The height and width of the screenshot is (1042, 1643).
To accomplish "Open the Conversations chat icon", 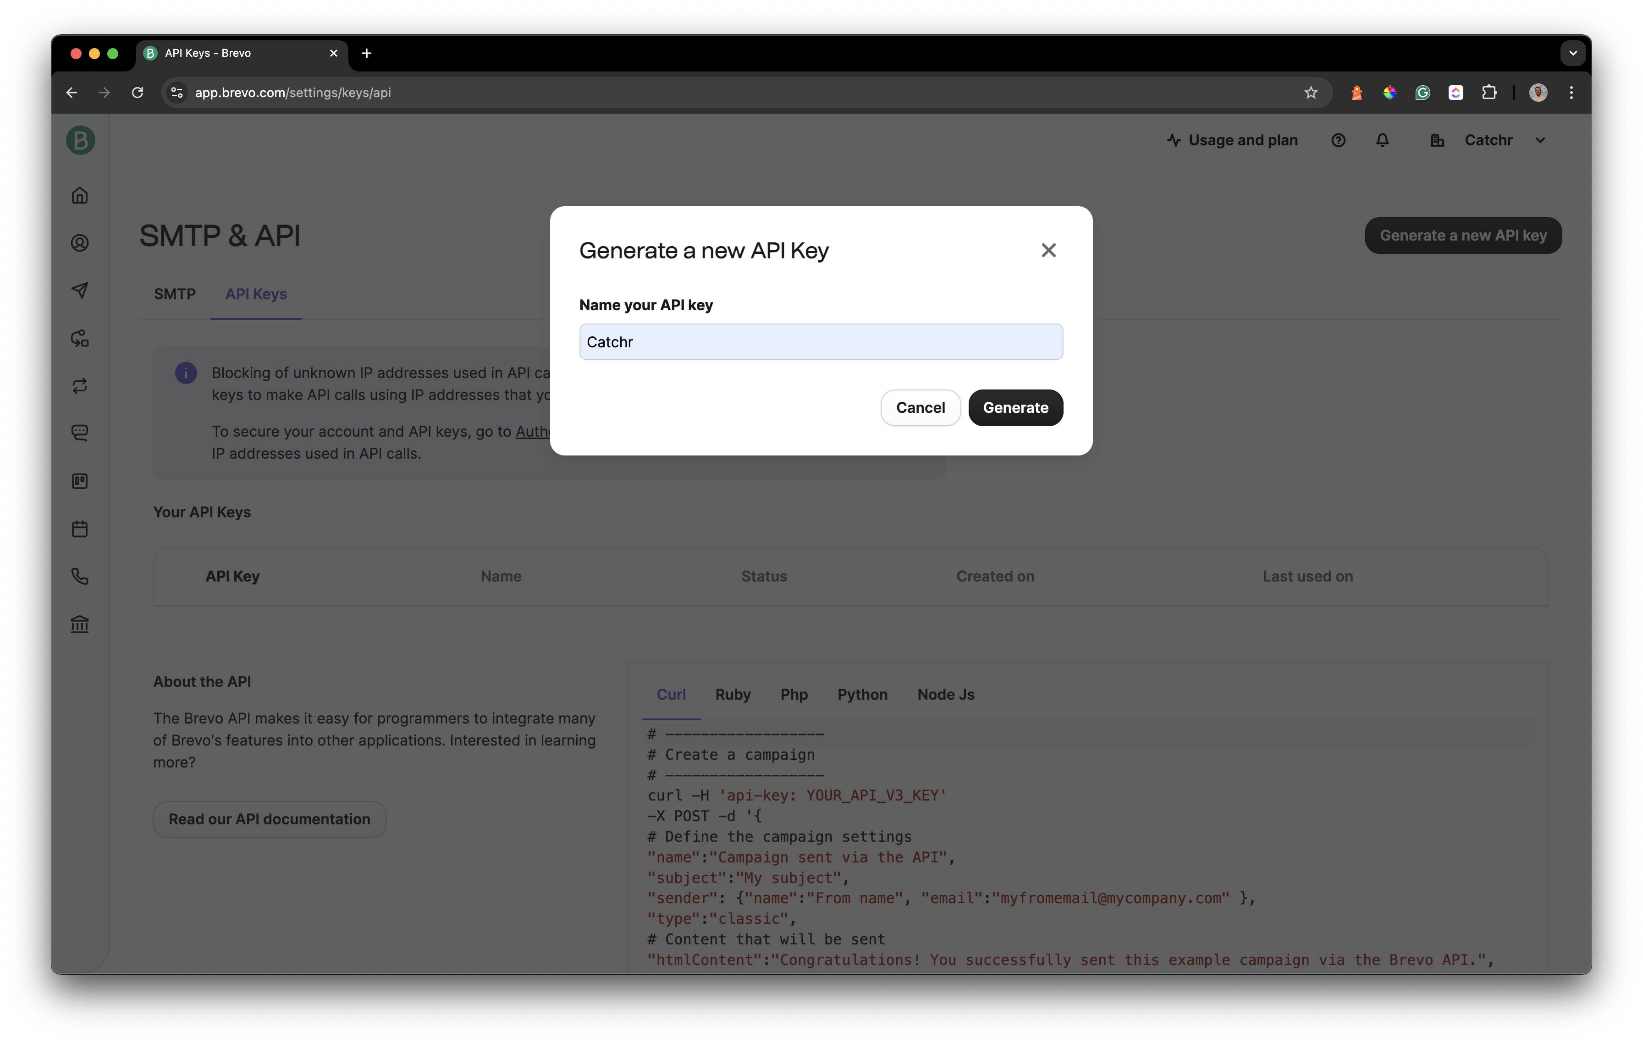I will 80,433.
